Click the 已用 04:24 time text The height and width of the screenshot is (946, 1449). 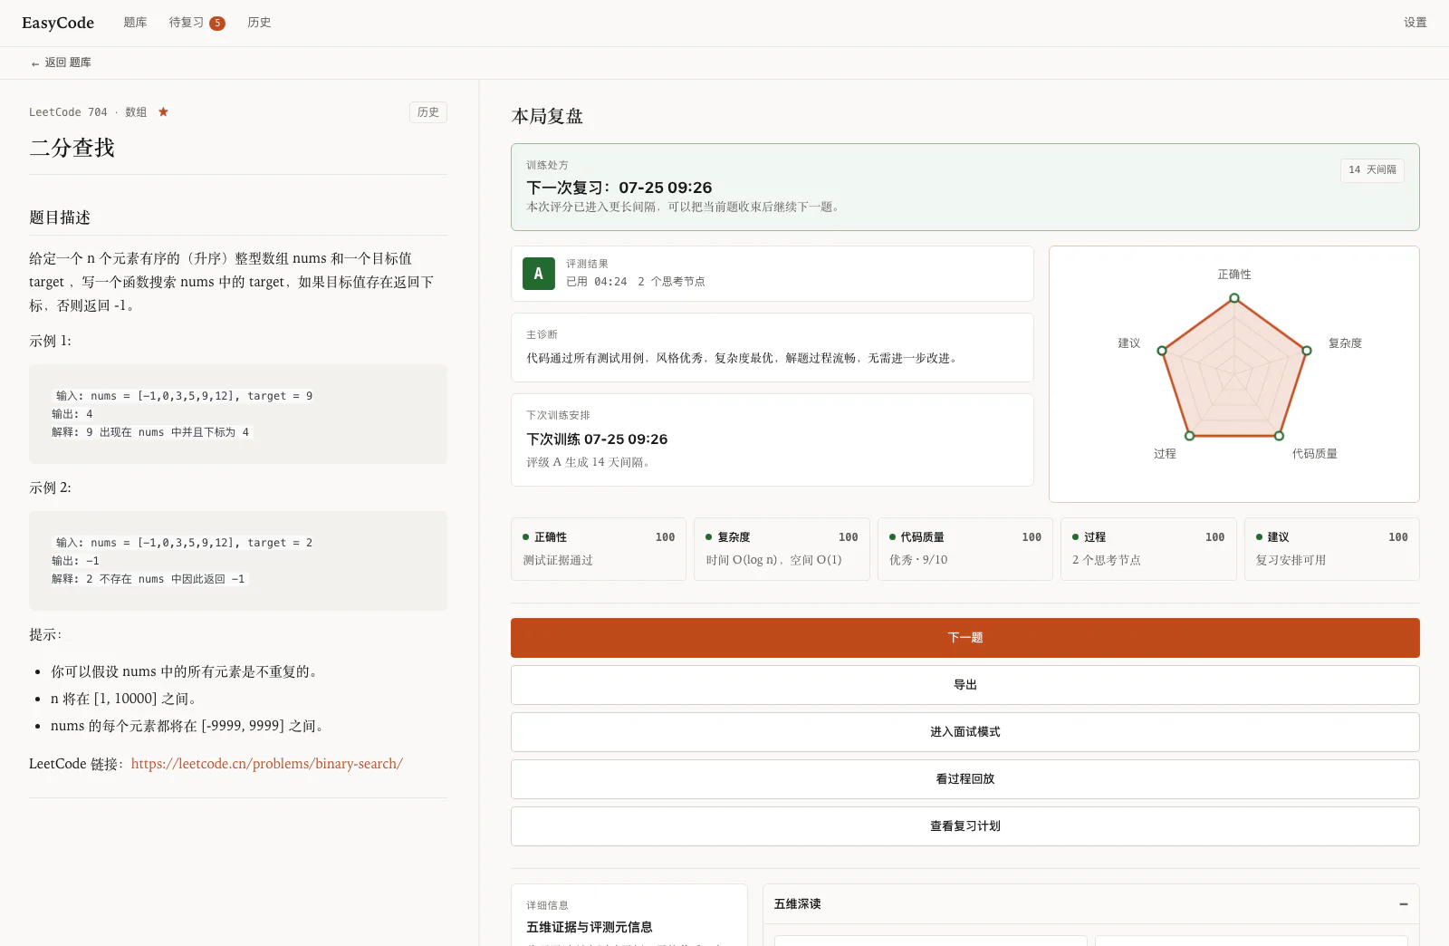pos(597,282)
